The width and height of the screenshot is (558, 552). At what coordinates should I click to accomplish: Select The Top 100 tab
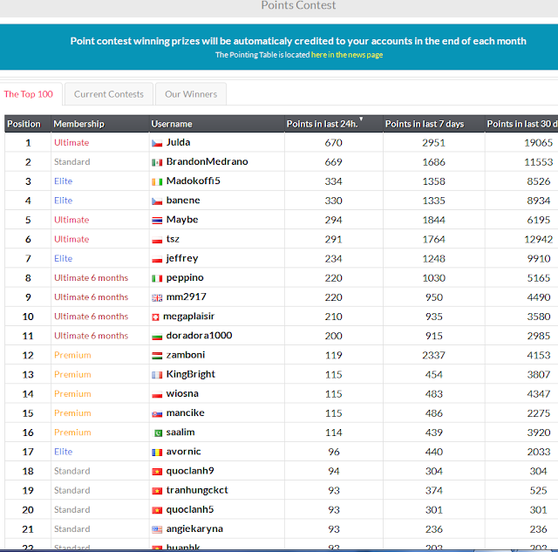click(x=29, y=94)
